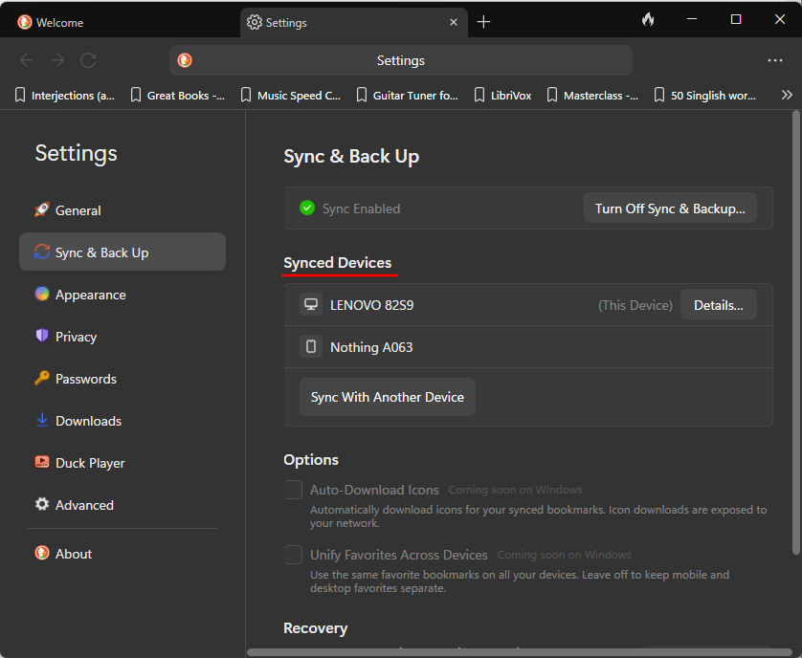
Task: Select the Nothing A063 device row
Action: [528, 347]
